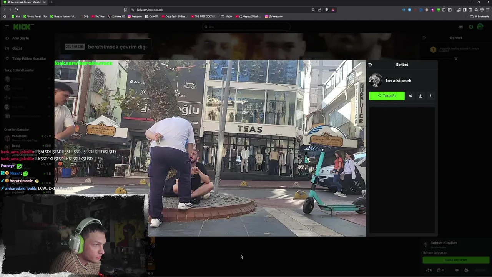Image resolution: width=492 pixels, height=277 pixels.
Task: Open Takip Edilen Kanallar menu item
Action: 29,58
